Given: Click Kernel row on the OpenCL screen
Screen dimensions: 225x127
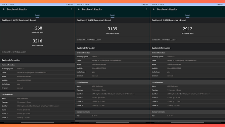Looking at the screenshot, I should (x=113, y=61).
